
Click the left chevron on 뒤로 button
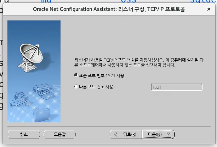point(116,134)
